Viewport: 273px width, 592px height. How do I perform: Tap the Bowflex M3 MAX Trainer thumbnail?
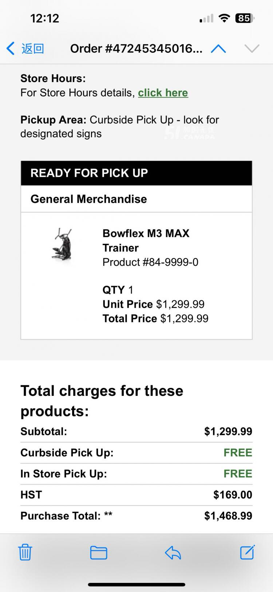coord(62,244)
